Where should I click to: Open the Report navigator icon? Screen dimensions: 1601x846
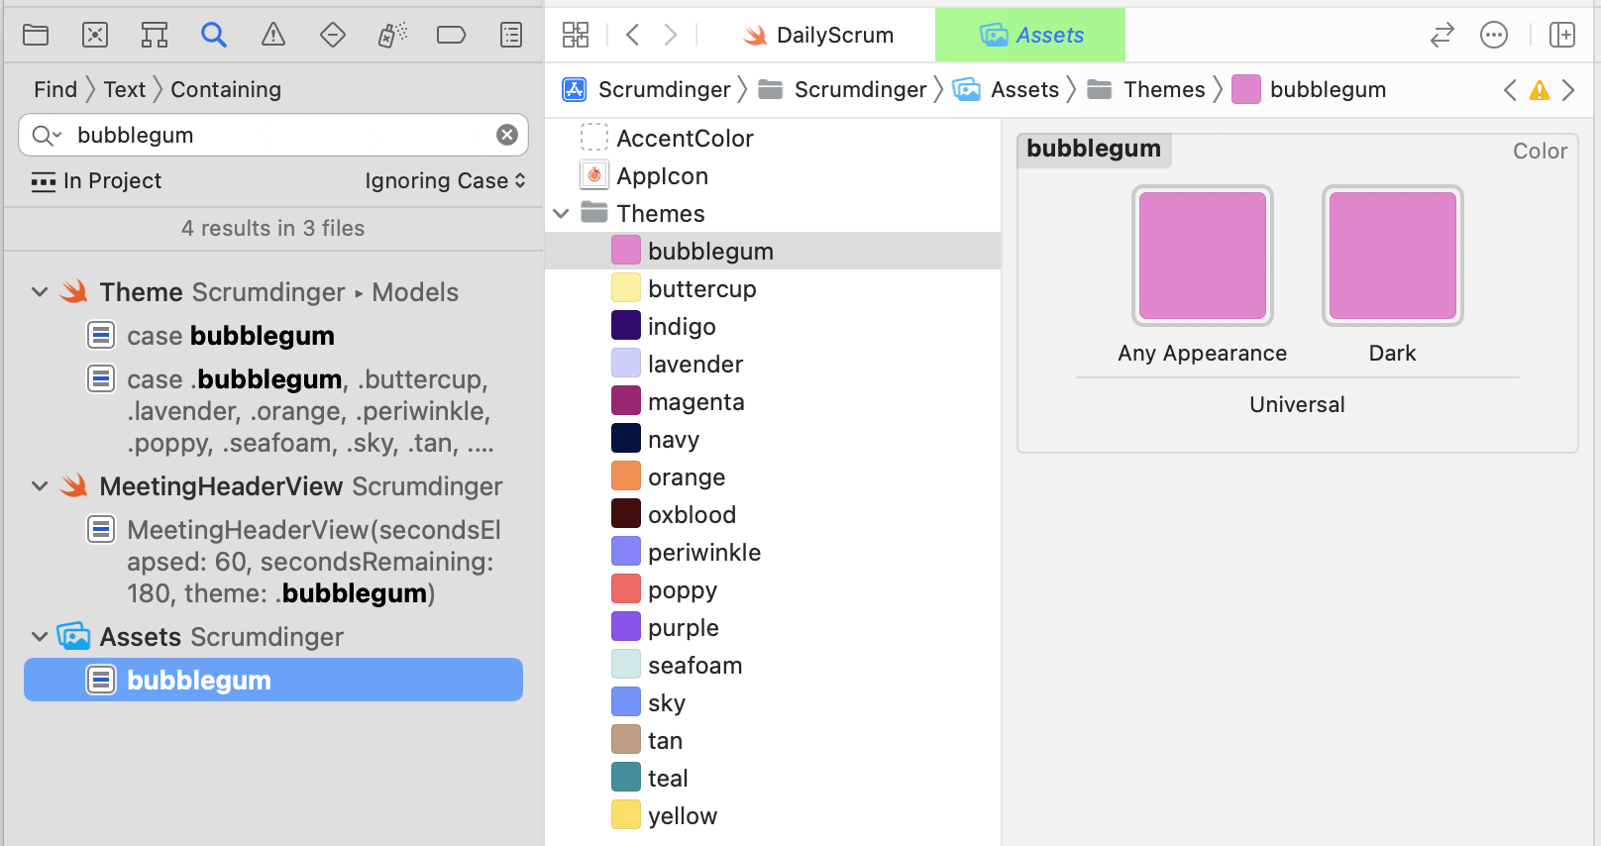[511, 36]
